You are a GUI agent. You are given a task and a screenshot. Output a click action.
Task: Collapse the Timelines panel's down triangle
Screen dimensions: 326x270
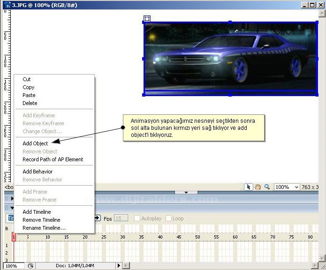pyautogui.click(x=12, y=208)
